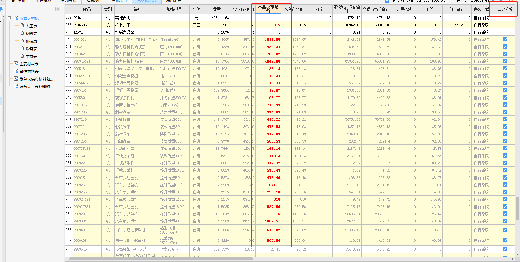Image resolution: width=520 pixels, height=262 pixels.
Task: Open 供货方式 cell 自行采购 in row 237
Action: coord(481,18)
